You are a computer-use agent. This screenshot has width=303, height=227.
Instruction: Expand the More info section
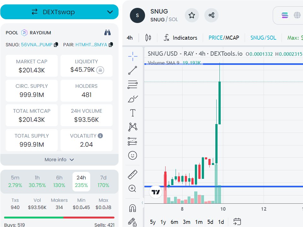click(59, 160)
